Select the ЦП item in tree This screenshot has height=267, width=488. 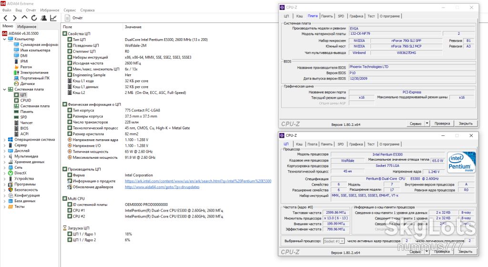tap(23, 95)
